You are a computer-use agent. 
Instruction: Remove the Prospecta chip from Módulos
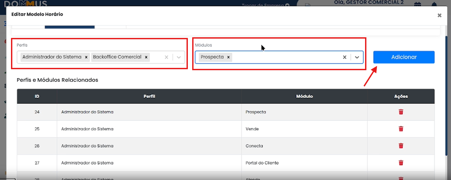228,57
